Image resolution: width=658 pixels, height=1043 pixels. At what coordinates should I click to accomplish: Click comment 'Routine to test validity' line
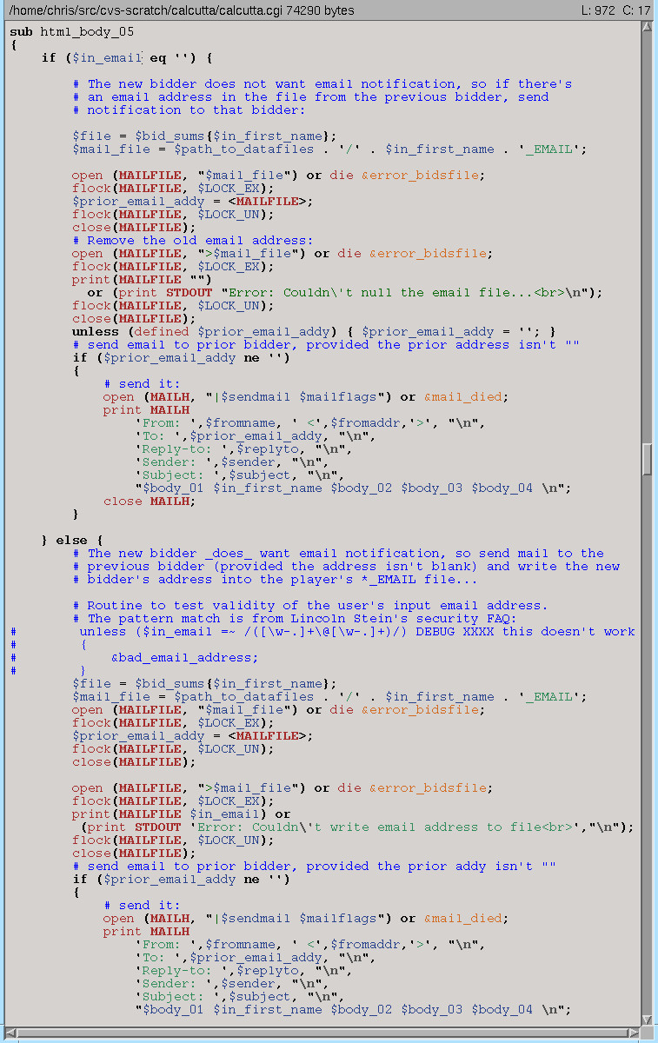click(310, 605)
